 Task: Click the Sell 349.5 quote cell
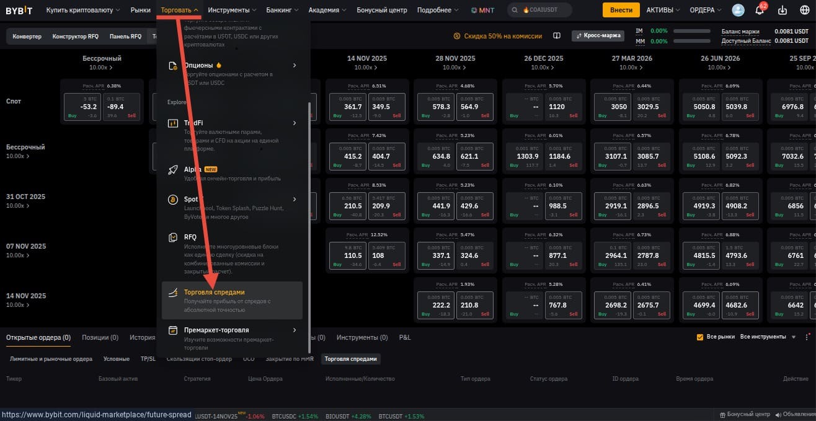point(386,106)
